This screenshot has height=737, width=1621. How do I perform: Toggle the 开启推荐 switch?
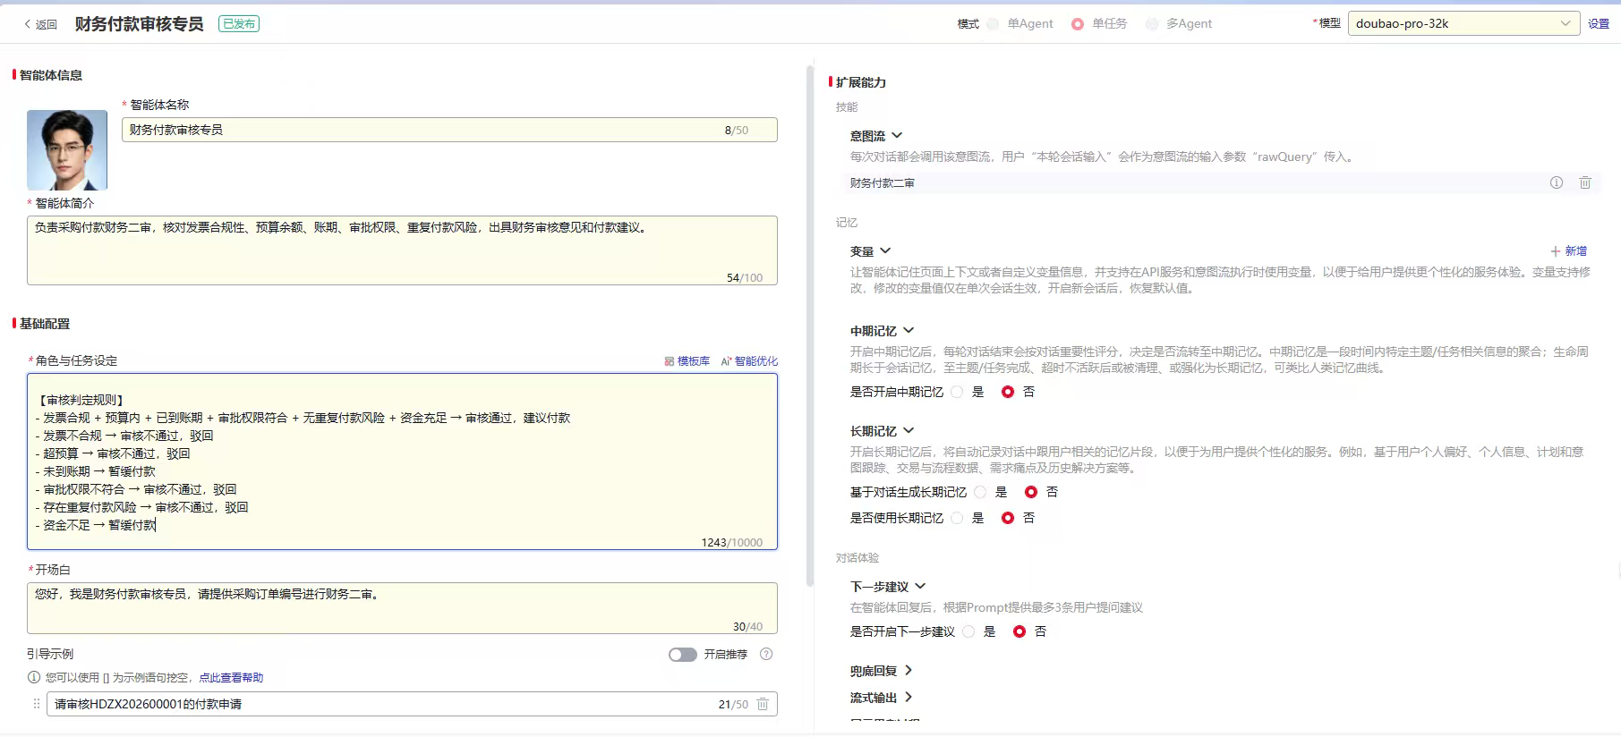point(683,655)
